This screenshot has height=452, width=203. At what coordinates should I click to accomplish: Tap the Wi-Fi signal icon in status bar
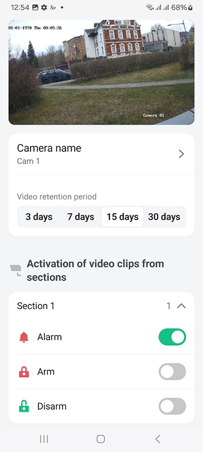tap(150, 7)
